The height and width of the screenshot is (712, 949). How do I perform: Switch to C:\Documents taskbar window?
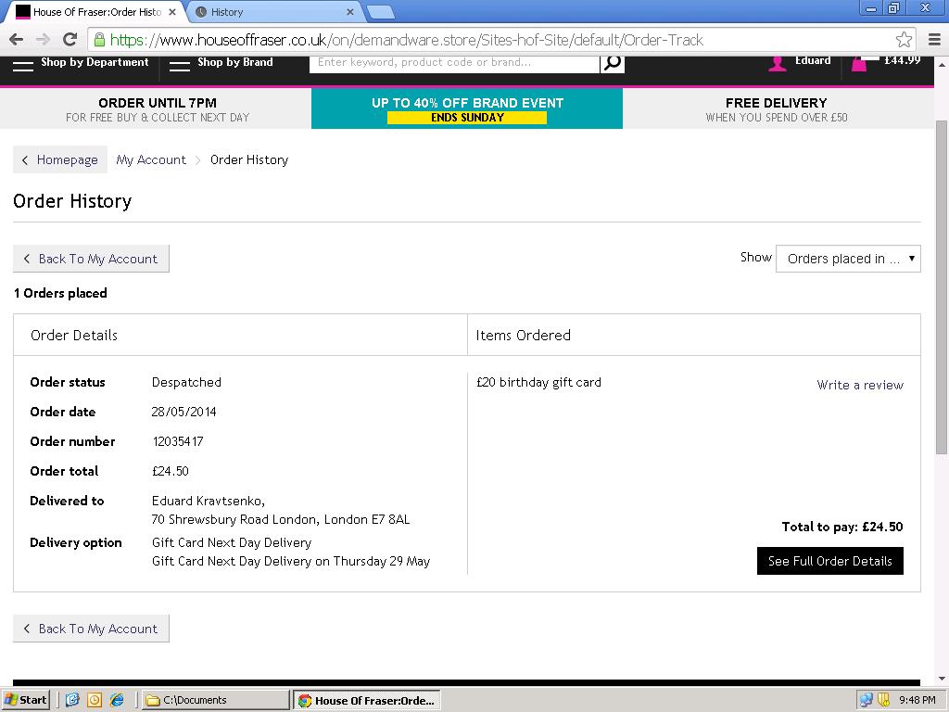[216, 700]
